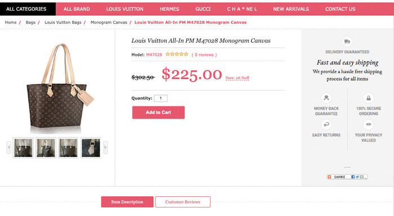Image resolution: width=394 pixels, height=216 pixels.
Task: View the first bag thumbnail
Action: [x=23, y=148]
